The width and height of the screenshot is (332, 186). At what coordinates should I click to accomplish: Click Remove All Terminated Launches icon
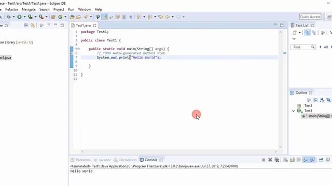(x=276, y=160)
